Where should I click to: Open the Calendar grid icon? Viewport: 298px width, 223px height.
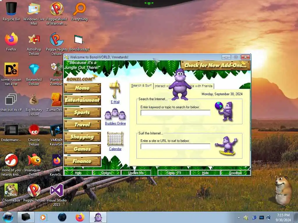click(115, 139)
